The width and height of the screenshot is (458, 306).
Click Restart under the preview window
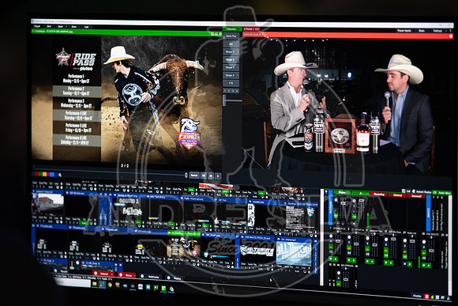pos(194,176)
